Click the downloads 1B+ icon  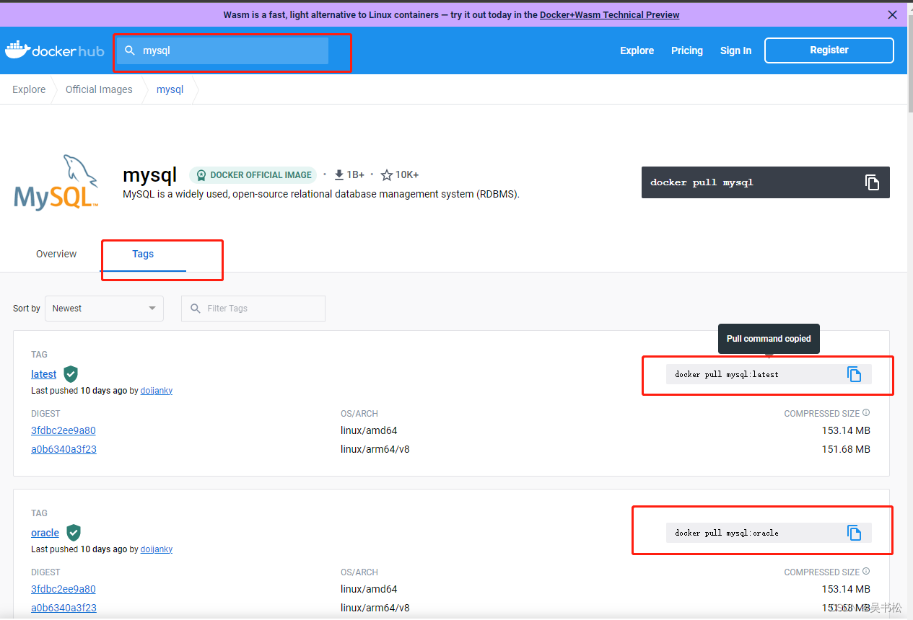[339, 175]
